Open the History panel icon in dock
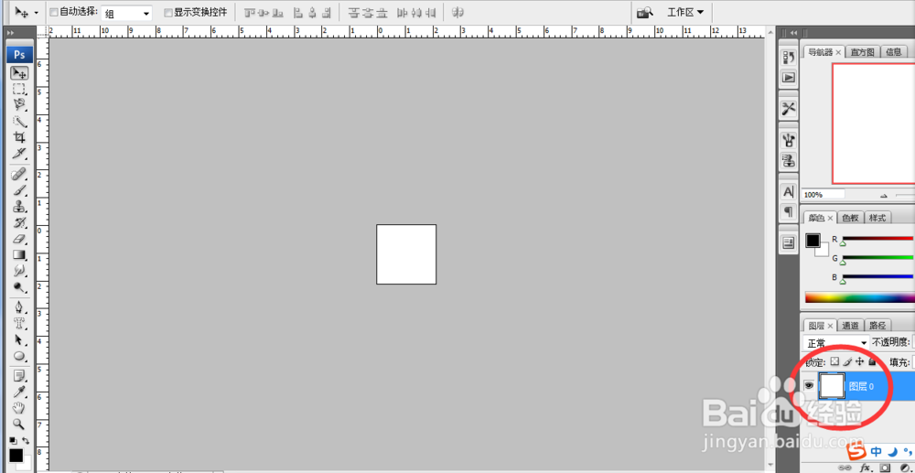The height and width of the screenshot is (473, 915). (789, 57)
